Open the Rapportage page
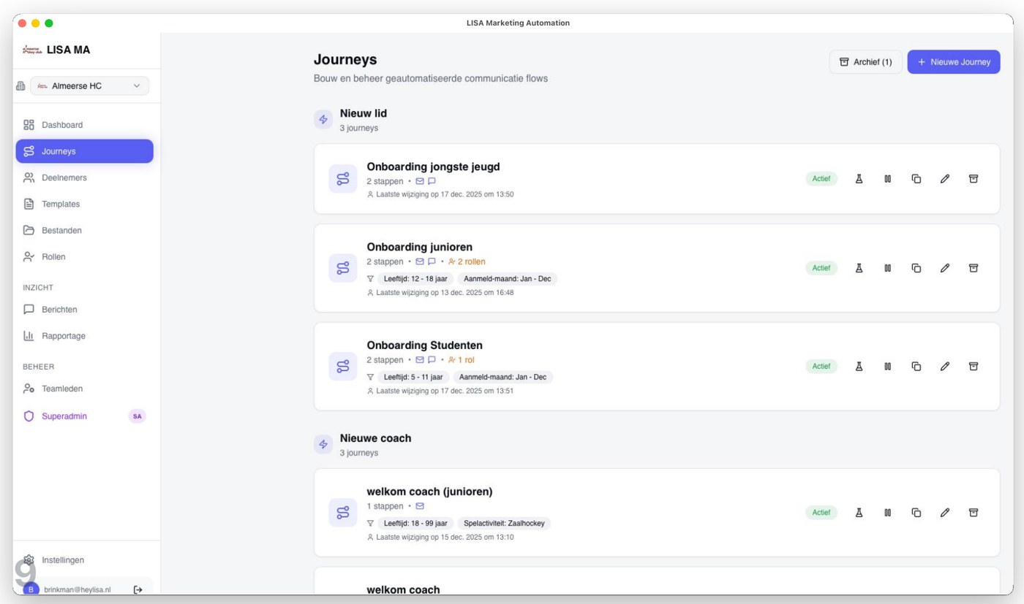 (x=84, y=336)
